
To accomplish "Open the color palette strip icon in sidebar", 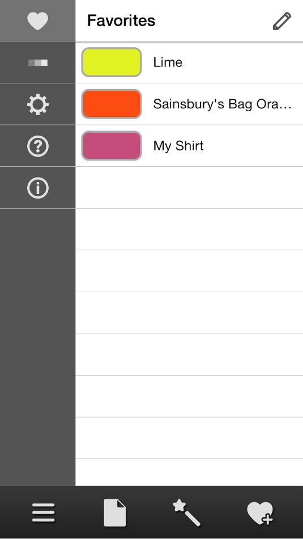I will point(38,62).
